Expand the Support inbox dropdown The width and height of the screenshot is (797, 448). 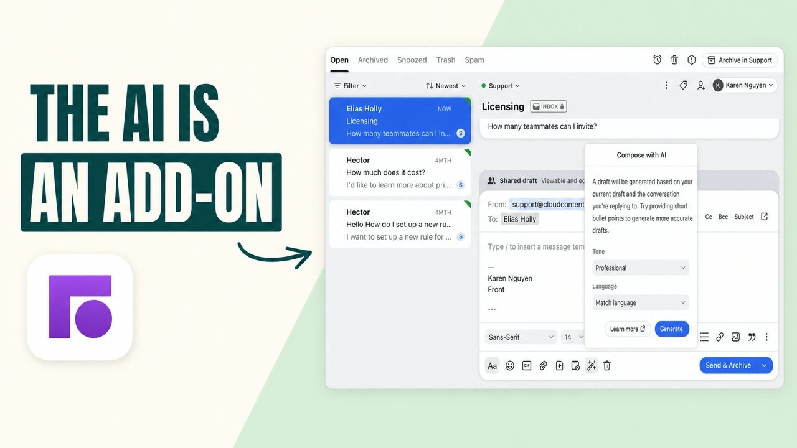click(x=501, y=86)
